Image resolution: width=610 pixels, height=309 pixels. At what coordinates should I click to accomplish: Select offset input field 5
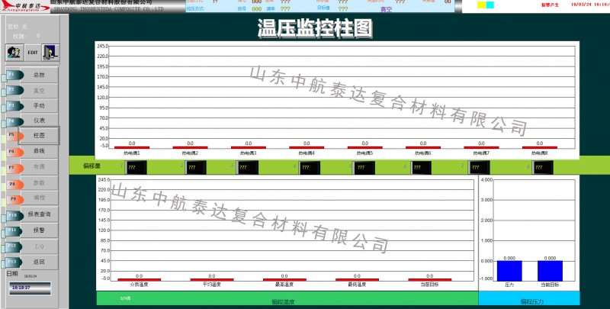click(x=364, y=168)
